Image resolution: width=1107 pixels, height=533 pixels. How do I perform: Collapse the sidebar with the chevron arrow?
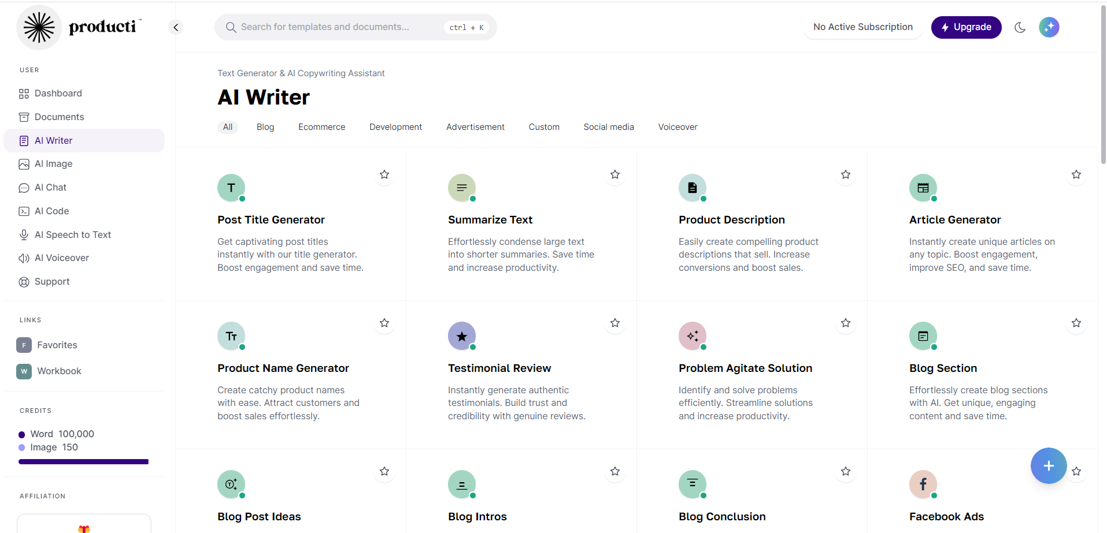(x=176, y=27)
